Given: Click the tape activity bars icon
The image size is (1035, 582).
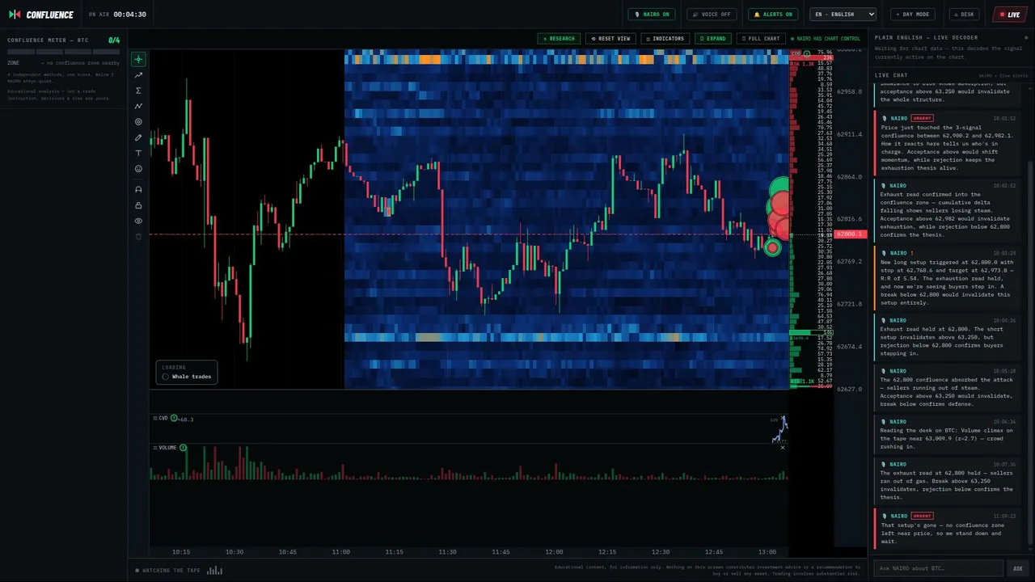Looking at the screenshot, I should pos(214,571).
